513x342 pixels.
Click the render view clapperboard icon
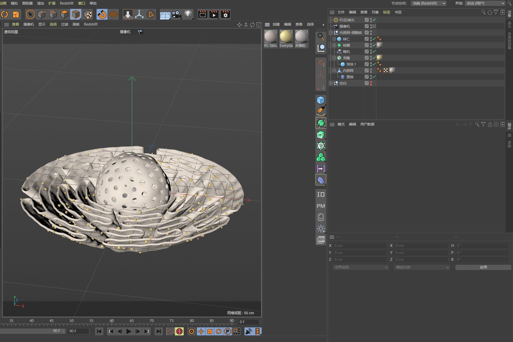click(x=202, y=14)
